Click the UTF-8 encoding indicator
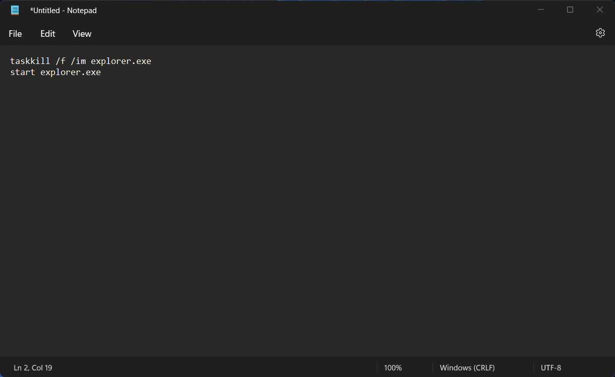The width and height of the screenshot is (615, 377). 551,368
